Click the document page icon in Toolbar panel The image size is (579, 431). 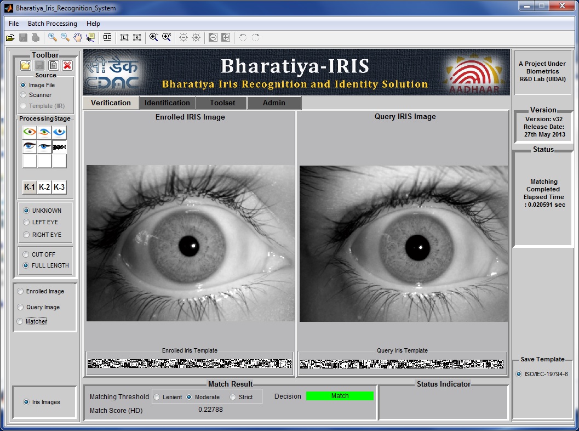(x=53, y=66)
